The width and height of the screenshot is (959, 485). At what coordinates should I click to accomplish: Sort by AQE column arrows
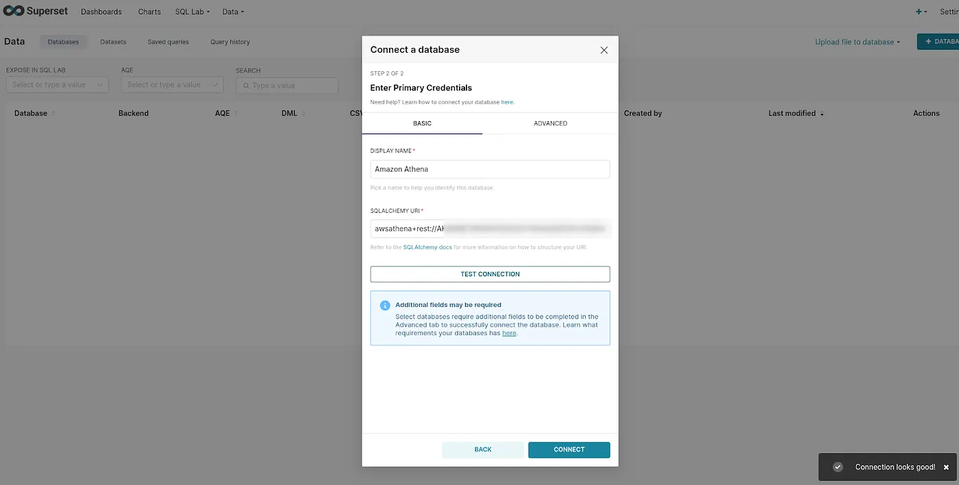tap(236, 114)
